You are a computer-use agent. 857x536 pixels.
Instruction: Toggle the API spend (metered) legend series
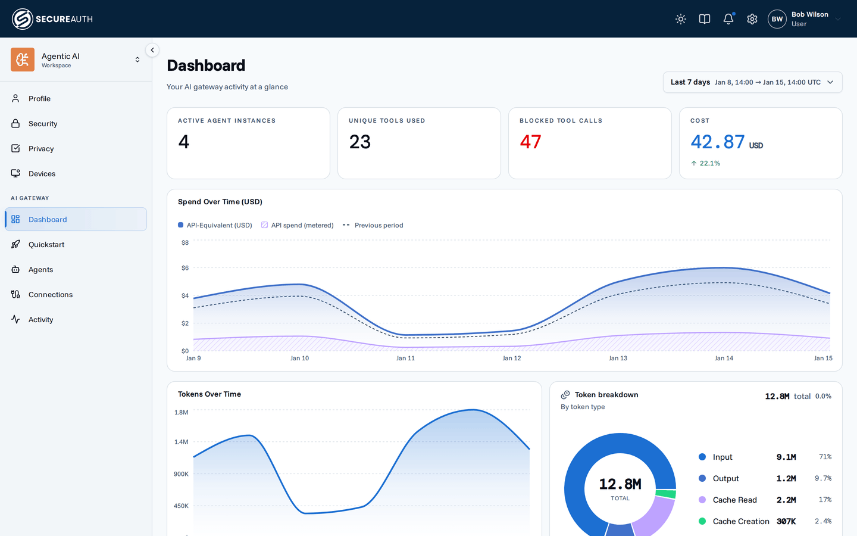(x=298, y=225)
